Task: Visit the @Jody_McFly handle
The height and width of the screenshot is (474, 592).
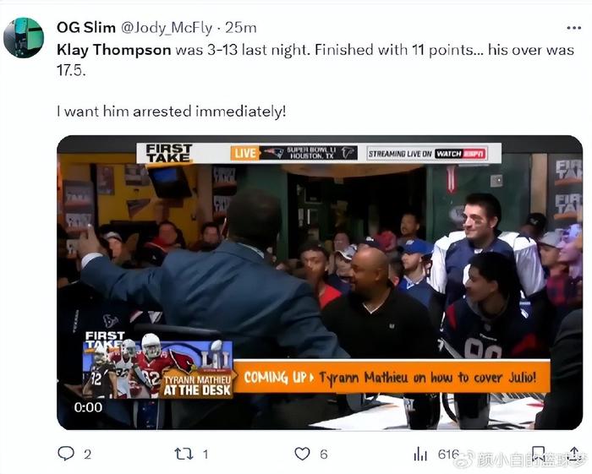Action: [x=167, y=28]
